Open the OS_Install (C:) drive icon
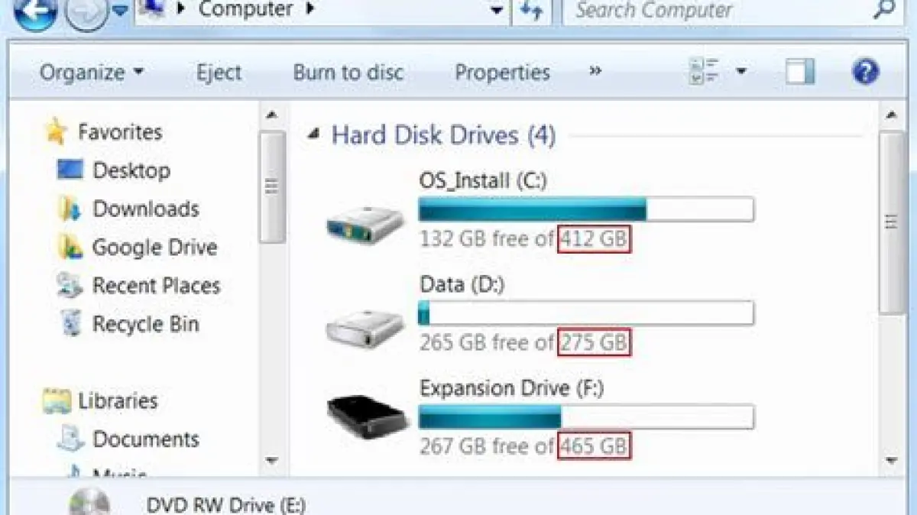Viewport: 917px width, 515px height. 365,225
